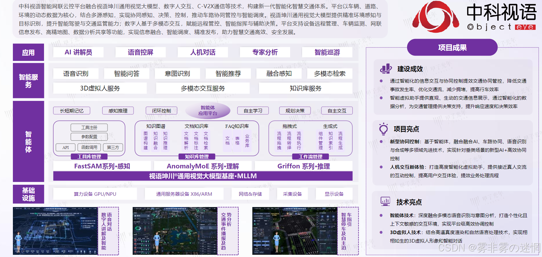Choose the 多模态交互服务 box
The height and width of the screenshot is (257, 542).
point(203,88)
